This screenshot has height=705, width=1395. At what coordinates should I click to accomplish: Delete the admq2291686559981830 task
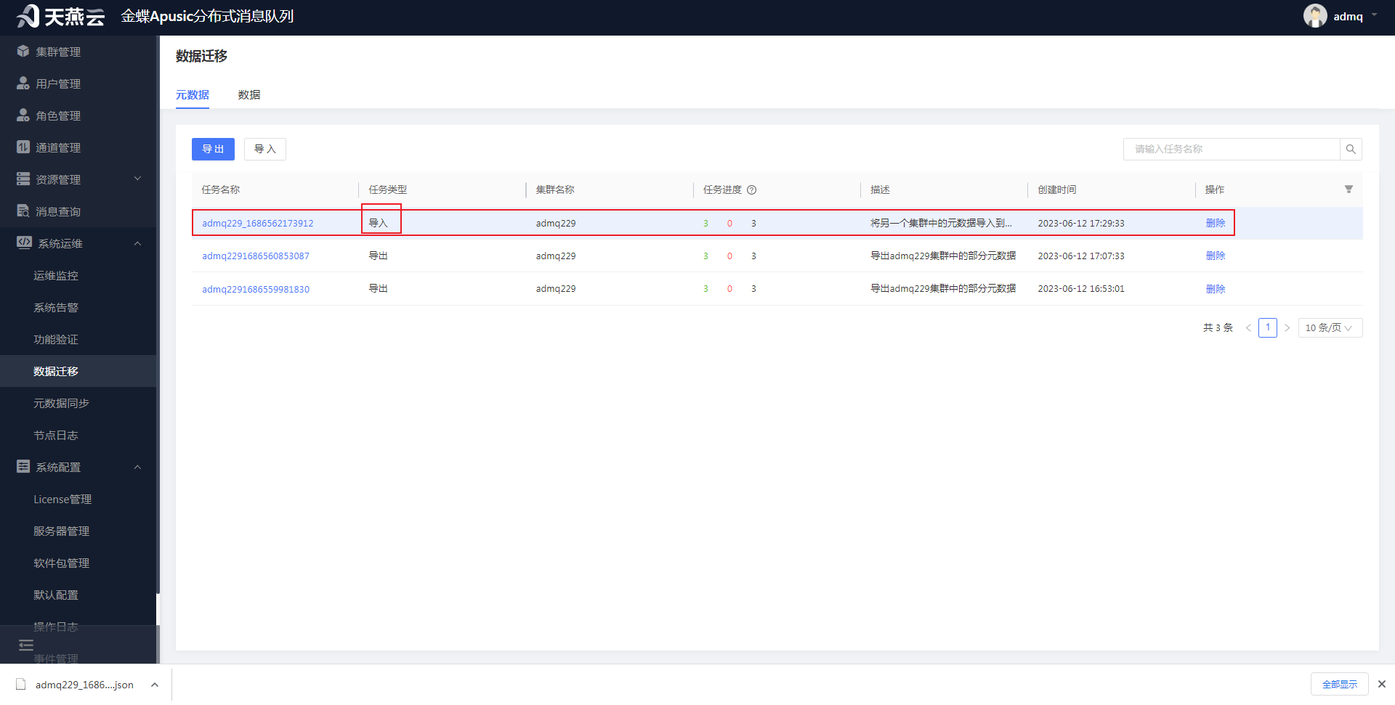1216,289
